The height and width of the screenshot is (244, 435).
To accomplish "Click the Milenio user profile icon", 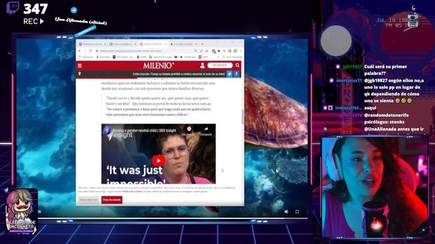I will pos(203,65).
